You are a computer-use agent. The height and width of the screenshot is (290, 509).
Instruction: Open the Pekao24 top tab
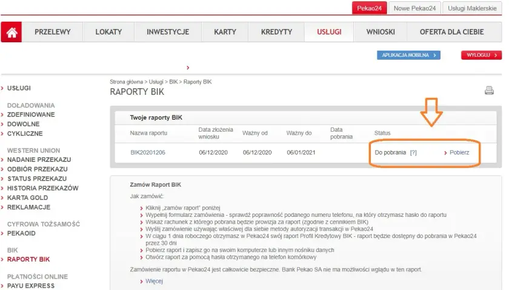click(x=370, y=8)
